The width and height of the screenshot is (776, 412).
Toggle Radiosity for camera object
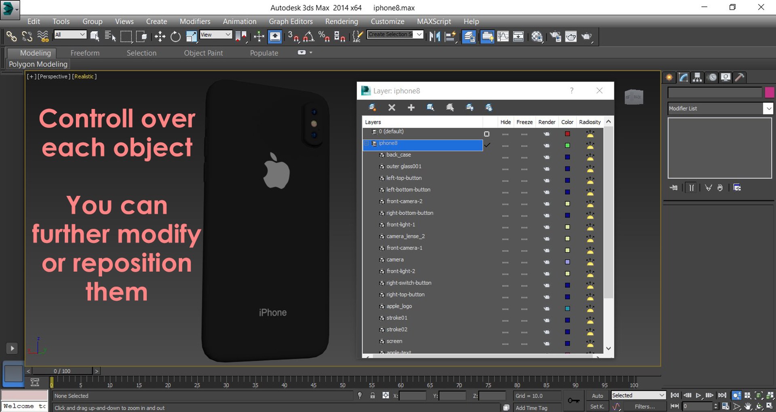[x=590, y=262]
